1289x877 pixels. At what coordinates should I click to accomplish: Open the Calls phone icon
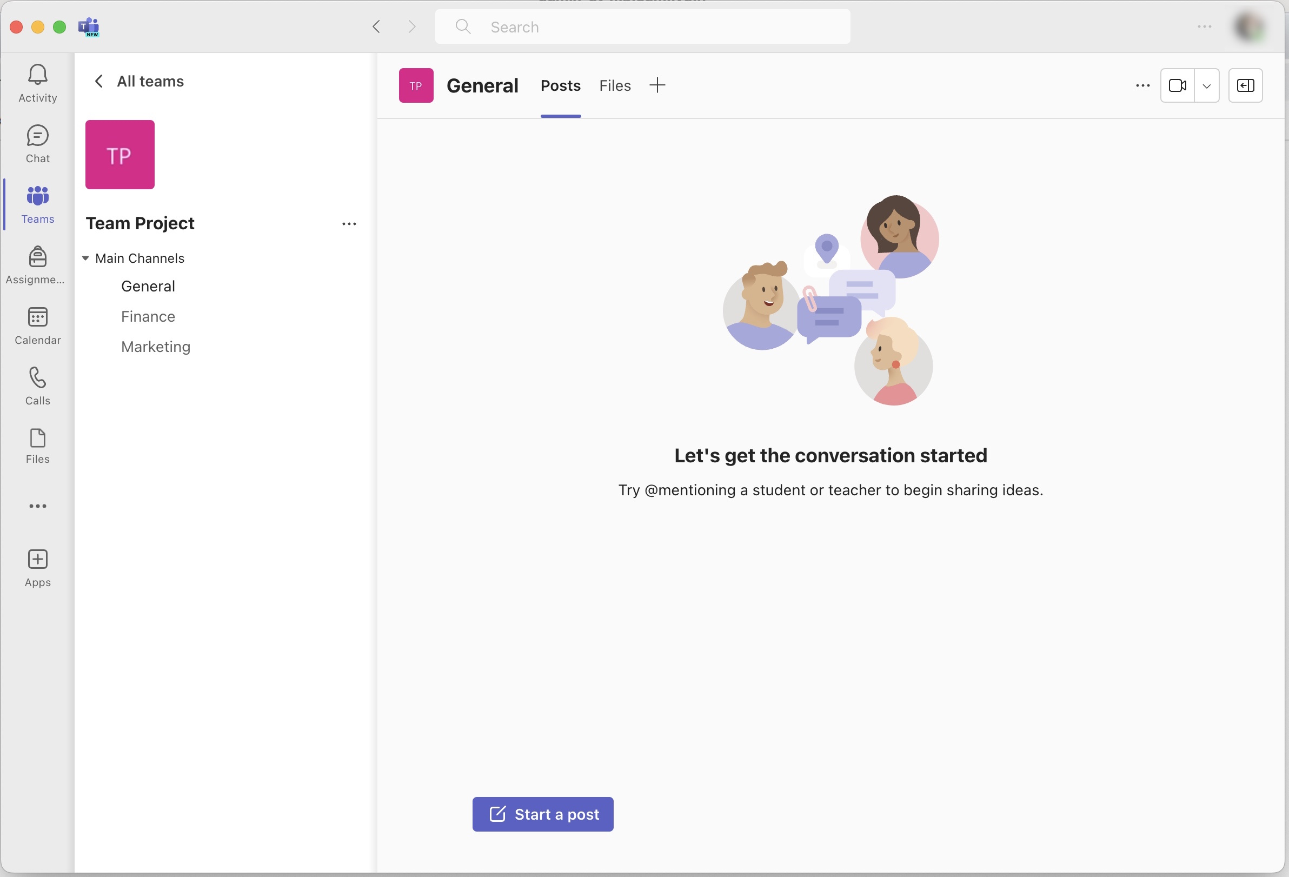(x=37, y=386)
